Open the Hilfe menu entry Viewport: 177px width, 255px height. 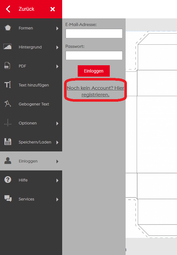tap(31, 180)
